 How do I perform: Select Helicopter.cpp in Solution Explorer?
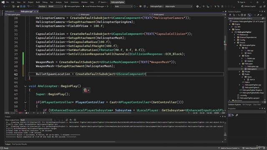pos(253,66)
